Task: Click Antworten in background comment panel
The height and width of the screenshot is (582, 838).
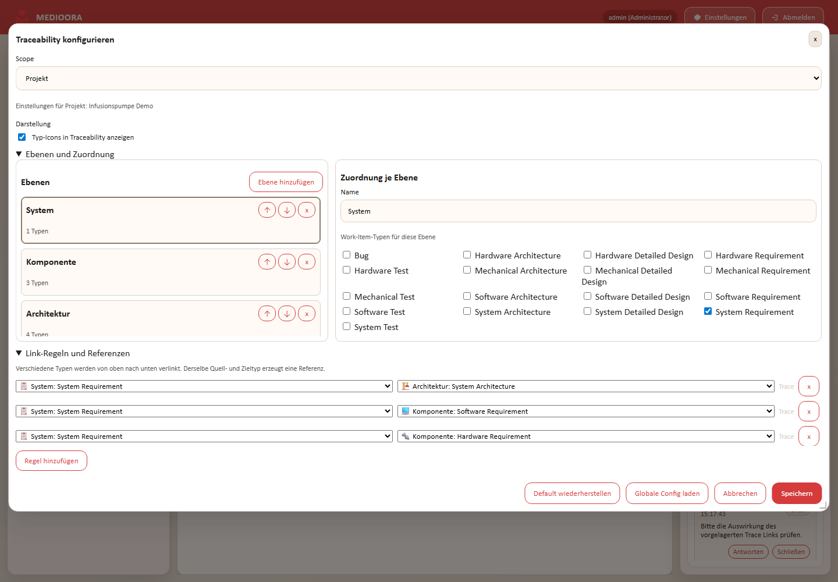Action: click(748, 552)
